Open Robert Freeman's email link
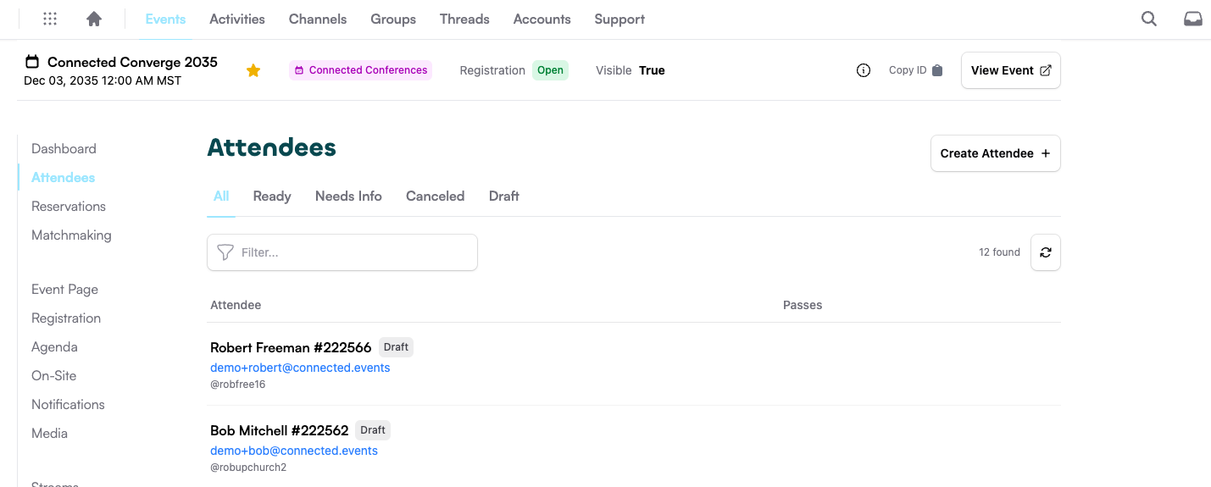The image size is (1211, 487). [x=300, y=368]
